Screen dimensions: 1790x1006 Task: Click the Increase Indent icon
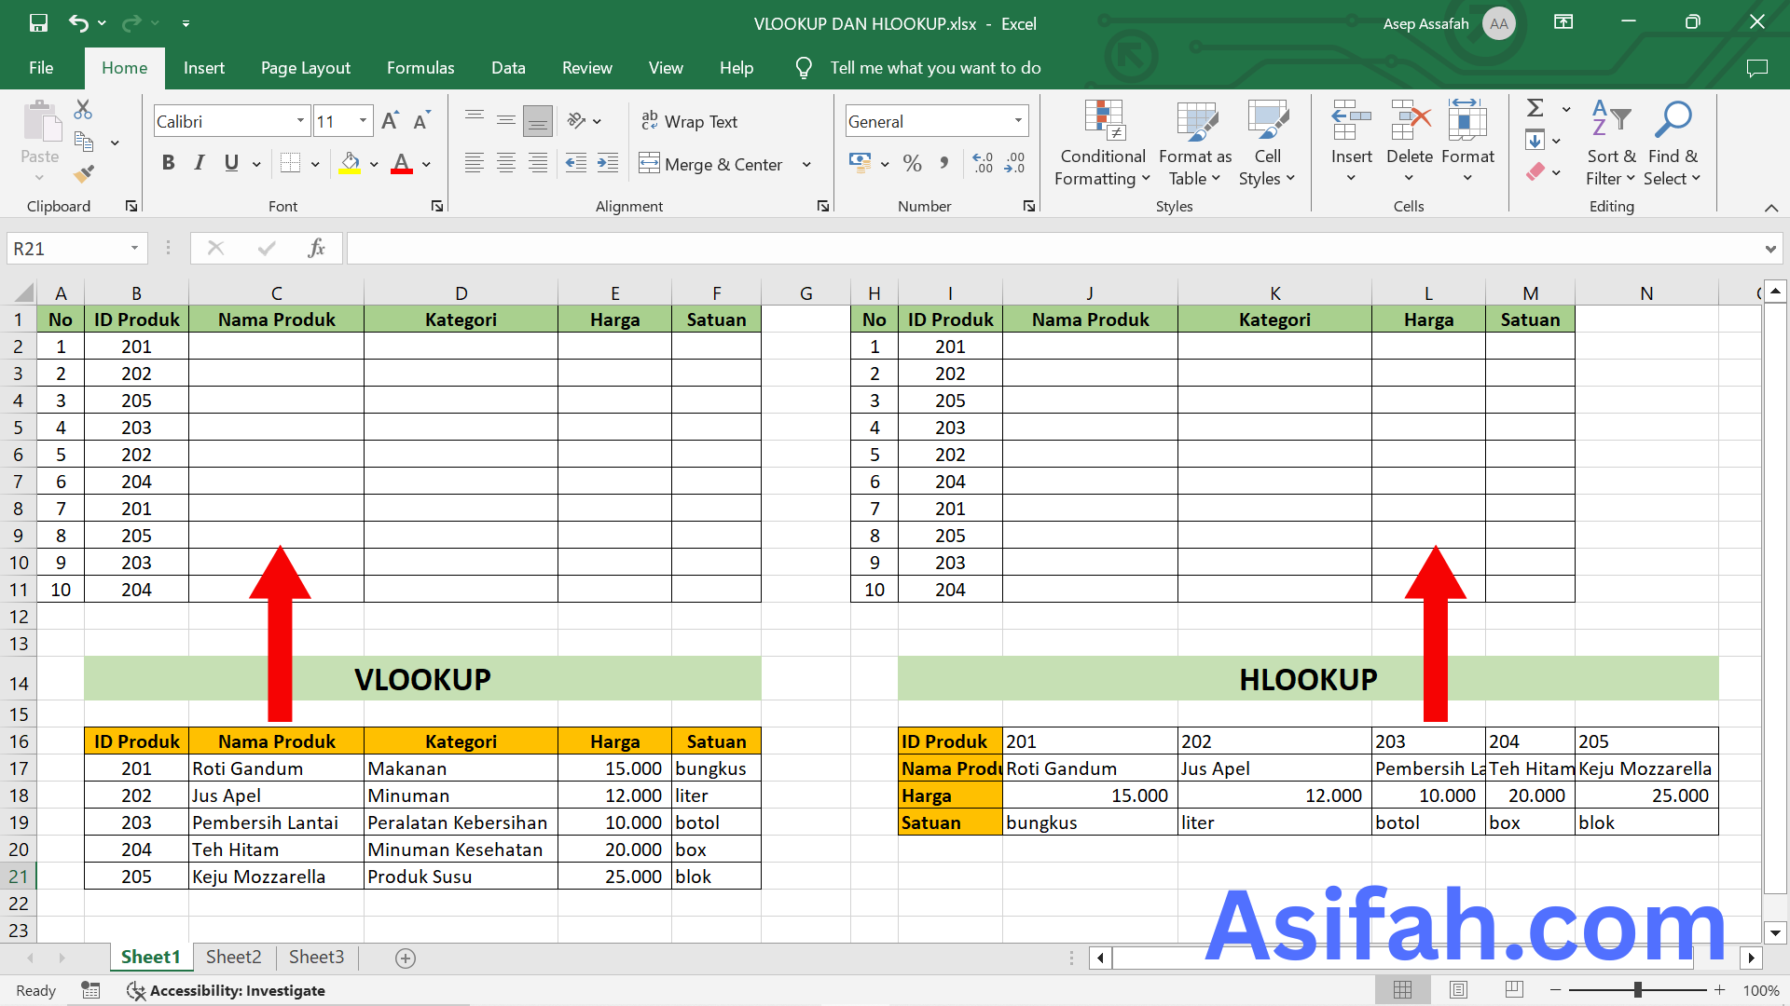pos(608,164)
